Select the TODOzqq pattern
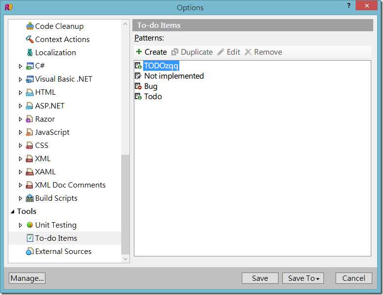This screenshot has height=295, width=383. pos(161,65)
